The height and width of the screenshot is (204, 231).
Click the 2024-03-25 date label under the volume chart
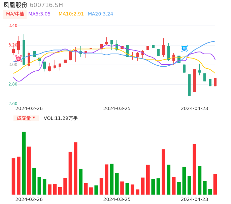(117, 199)
